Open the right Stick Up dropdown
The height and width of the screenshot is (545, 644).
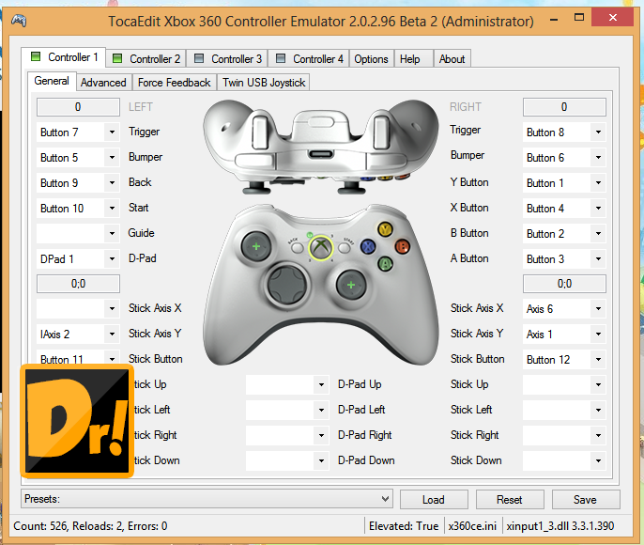564,384
